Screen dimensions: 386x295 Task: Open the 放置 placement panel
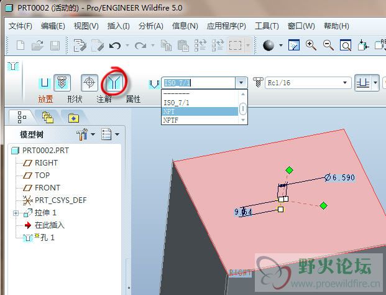point(45,99)
